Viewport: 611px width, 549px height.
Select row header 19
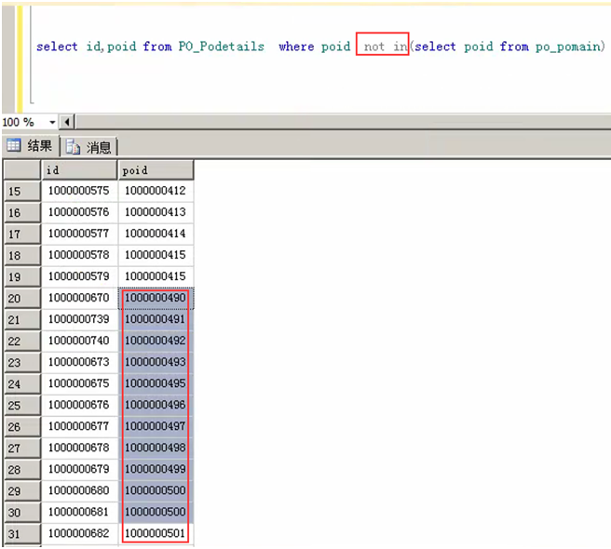pos(22,277)
